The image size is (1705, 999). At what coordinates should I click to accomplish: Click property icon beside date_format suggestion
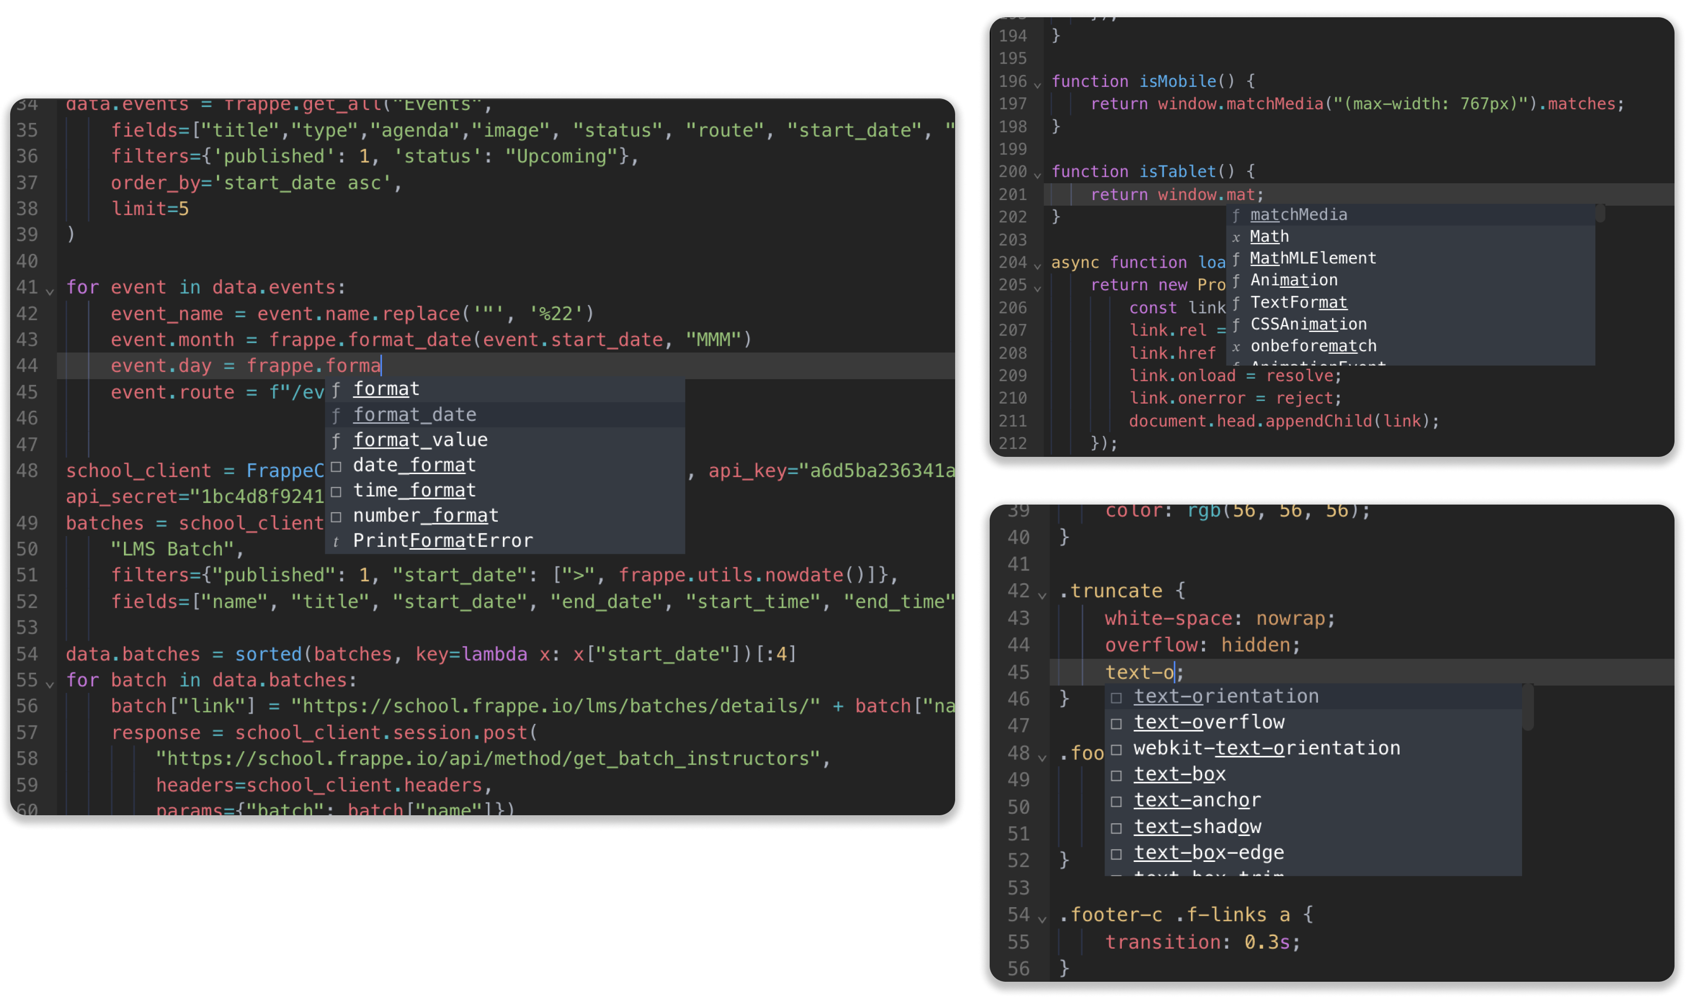pos(336,467)
